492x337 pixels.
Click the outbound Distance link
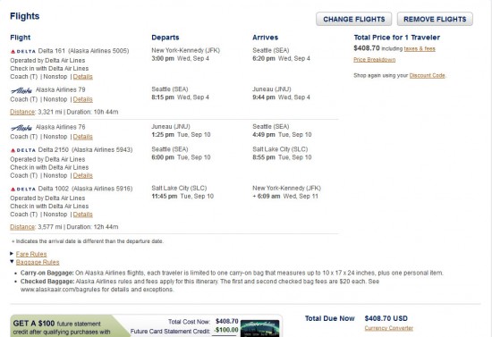click(22, 112)
